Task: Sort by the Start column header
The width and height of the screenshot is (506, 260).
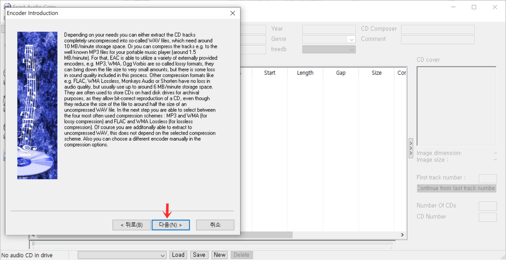Action: click(270, 73)
